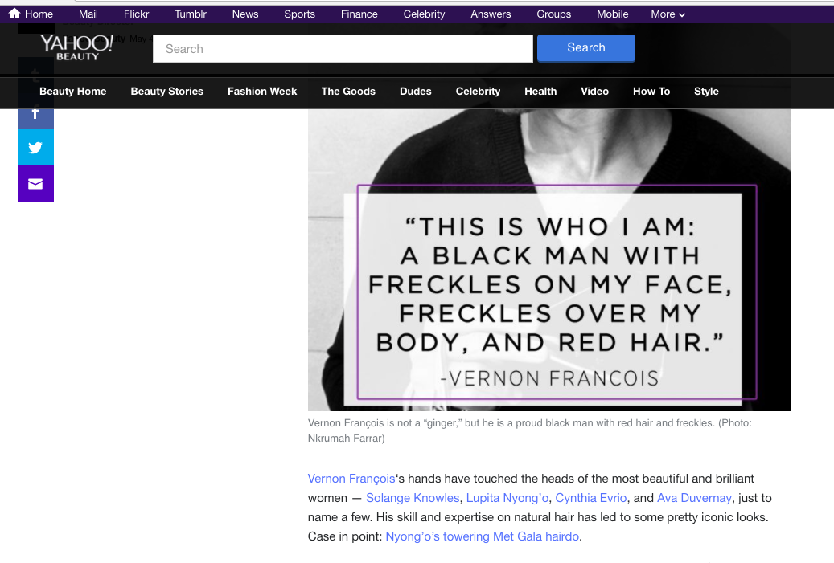Expand the More dropdown menu
834x563 pixels.
tap(668, 14)
